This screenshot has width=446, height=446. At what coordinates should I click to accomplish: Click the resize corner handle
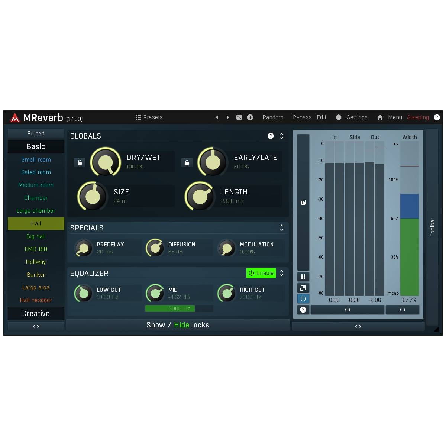[436, 329]
